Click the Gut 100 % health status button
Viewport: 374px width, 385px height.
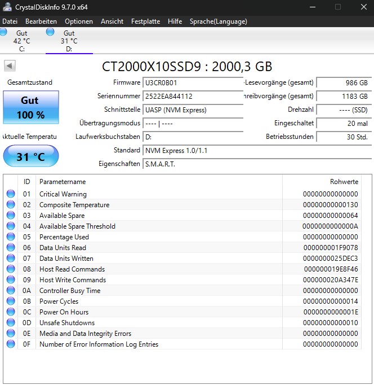(31, 107)
